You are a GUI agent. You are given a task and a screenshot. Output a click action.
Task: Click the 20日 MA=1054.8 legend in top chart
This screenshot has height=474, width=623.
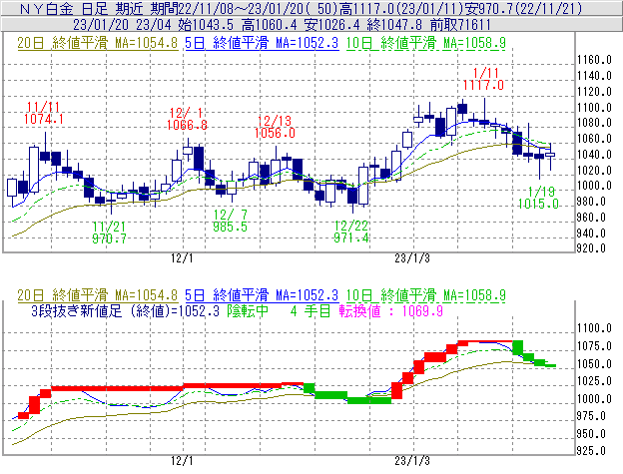point(98,43)
